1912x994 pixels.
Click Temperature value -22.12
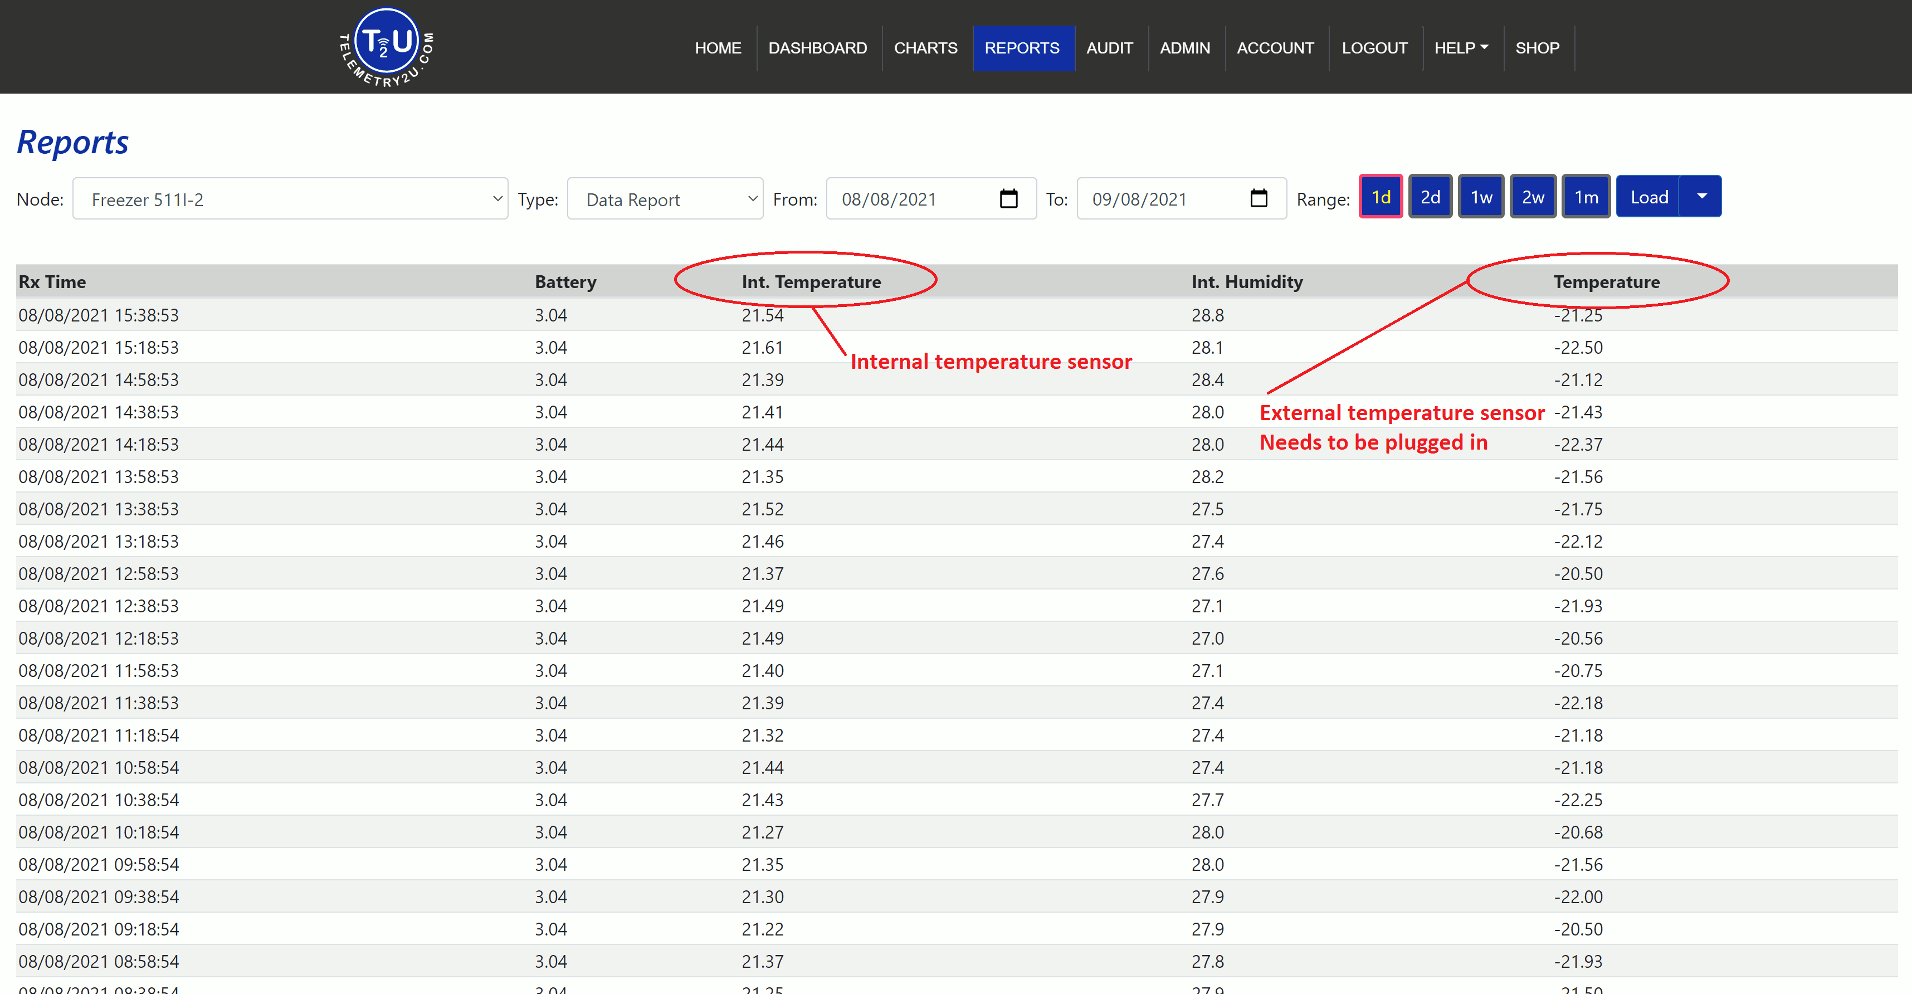(1579, 541)
